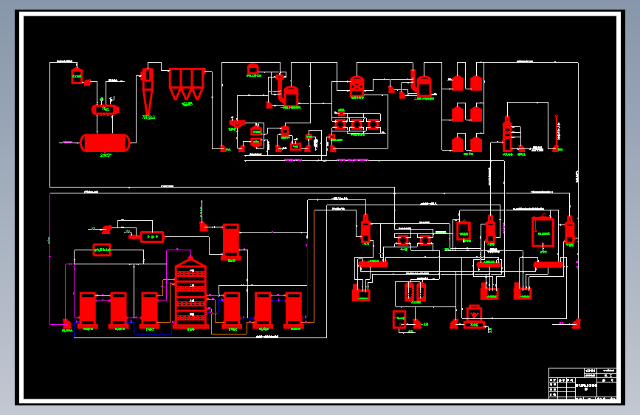Select the largest horizontal red storage tank
Image resolution: width=640 pixels, height=415 pixels.
(x=106, y=143)
